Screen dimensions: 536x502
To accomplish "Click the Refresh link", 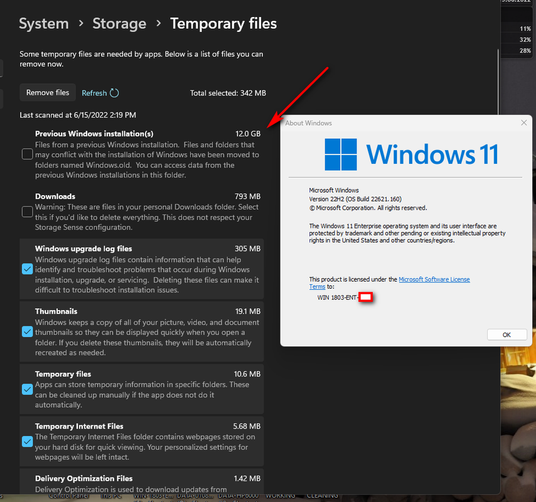I will [x=94, y=93].
